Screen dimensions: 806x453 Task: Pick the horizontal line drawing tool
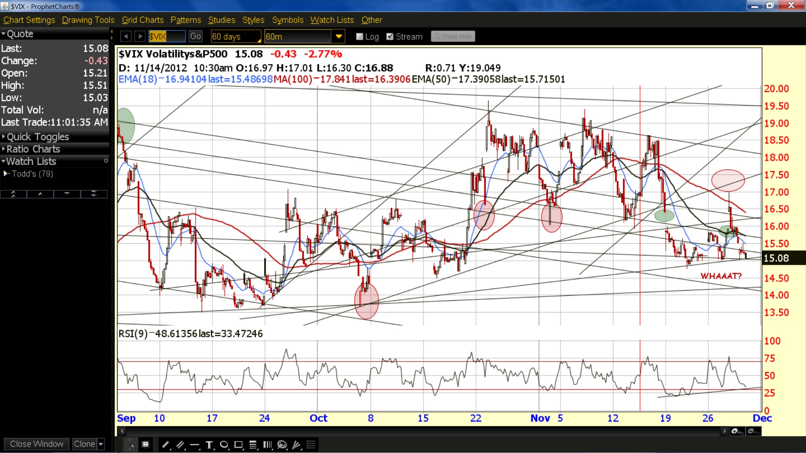click(195, 445)
